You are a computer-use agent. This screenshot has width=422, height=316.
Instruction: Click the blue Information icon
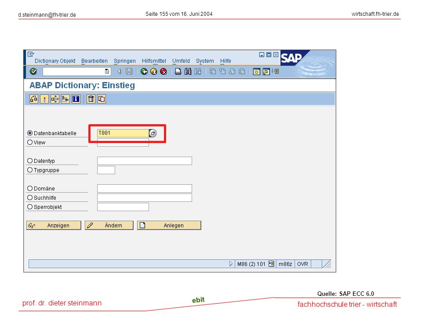(76, 99)
